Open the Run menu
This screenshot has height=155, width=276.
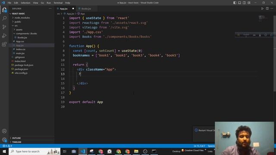[x=49, y=3]
